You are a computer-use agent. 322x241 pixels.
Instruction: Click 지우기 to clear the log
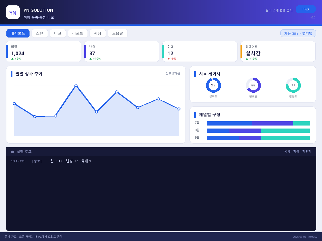pyautogui.click(x=307, y=151)
